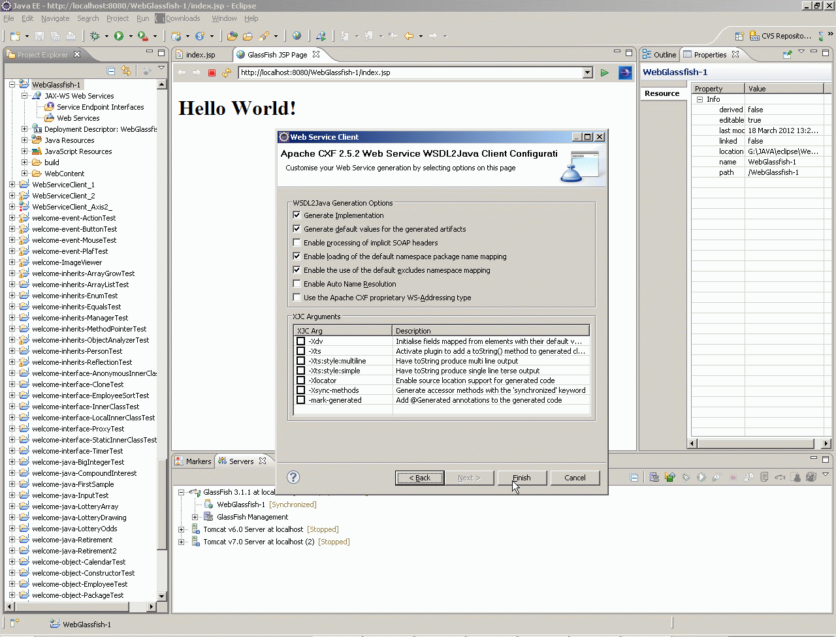Click the Property column header
The height and width of the screenshot is (637, 836).
click(718, 89)
